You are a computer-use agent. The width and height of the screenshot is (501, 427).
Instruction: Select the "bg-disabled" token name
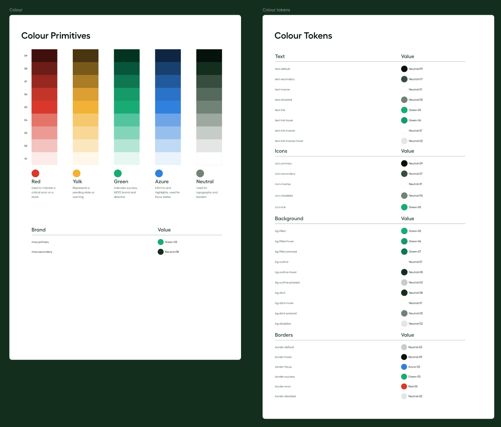coord(283,324)
